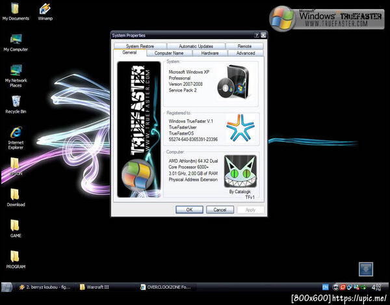Open the Recycle Bin
The image size is (390, 305).
[16, 105]
